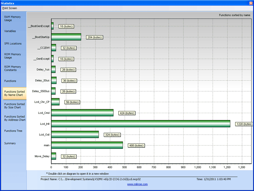Click the __CC2DW bar
This screenshot has height=191, width=254.
pos(54,48)
